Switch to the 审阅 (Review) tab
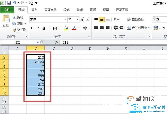This screenshot has width=167, height=114. 93,10
